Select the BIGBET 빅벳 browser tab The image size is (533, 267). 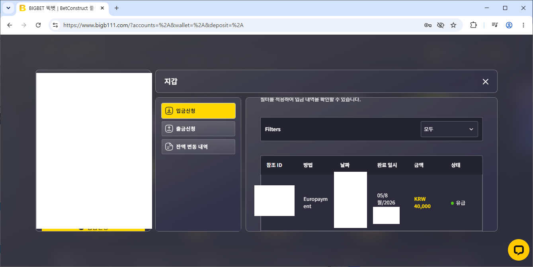63,8
